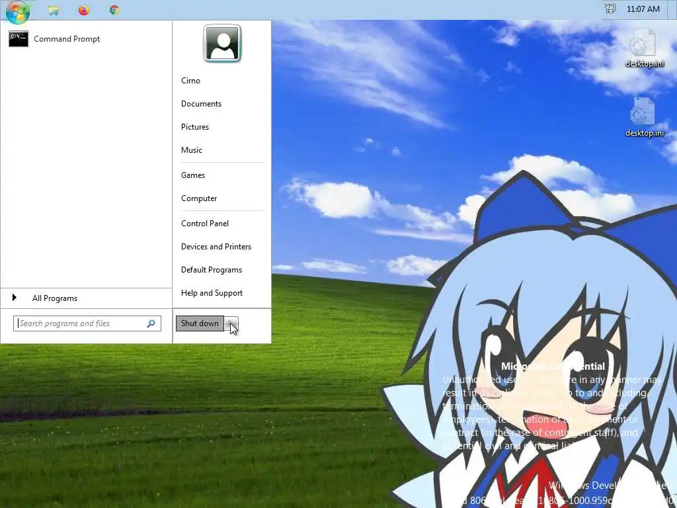This screenshot has height=508, width=677.
Task: Click the user account picture
Action: tap(222, 43)
